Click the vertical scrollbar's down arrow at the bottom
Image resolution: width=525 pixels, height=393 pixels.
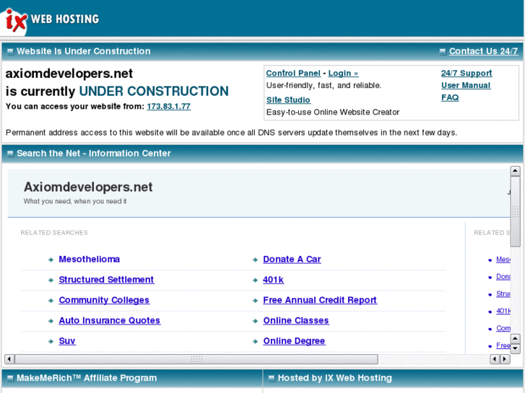coord(516,349)
